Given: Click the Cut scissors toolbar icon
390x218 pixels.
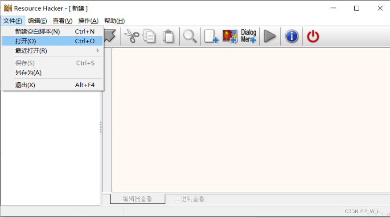Looking at the screenshot, I should [x=131, y=36].
